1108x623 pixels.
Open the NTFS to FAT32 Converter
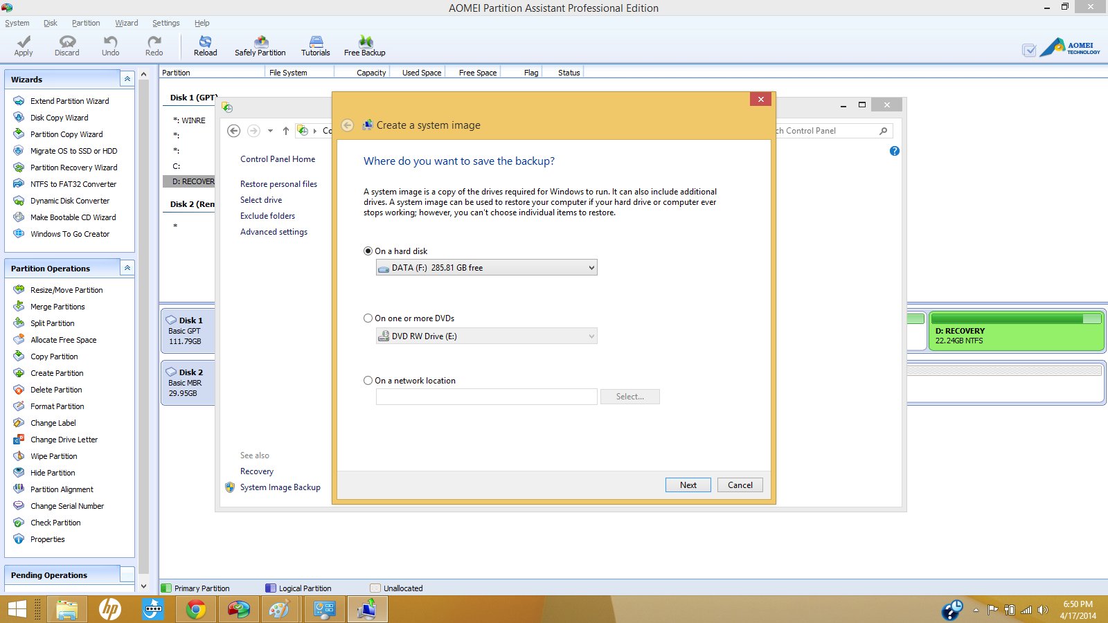[73, 184]
